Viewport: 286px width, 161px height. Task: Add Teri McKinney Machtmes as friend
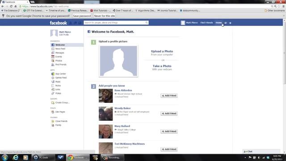tap(169, 149)
